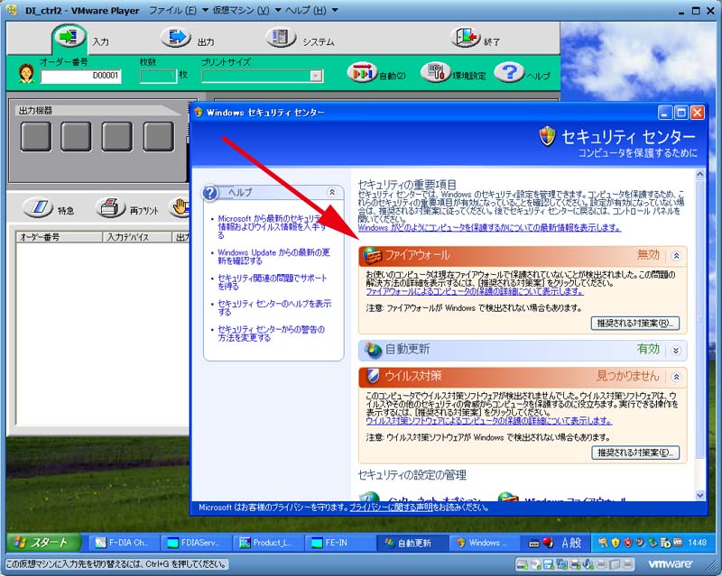Open link about how Windows protects computer
The width and height of the screenshot is (722, 576).
[489, 228]
